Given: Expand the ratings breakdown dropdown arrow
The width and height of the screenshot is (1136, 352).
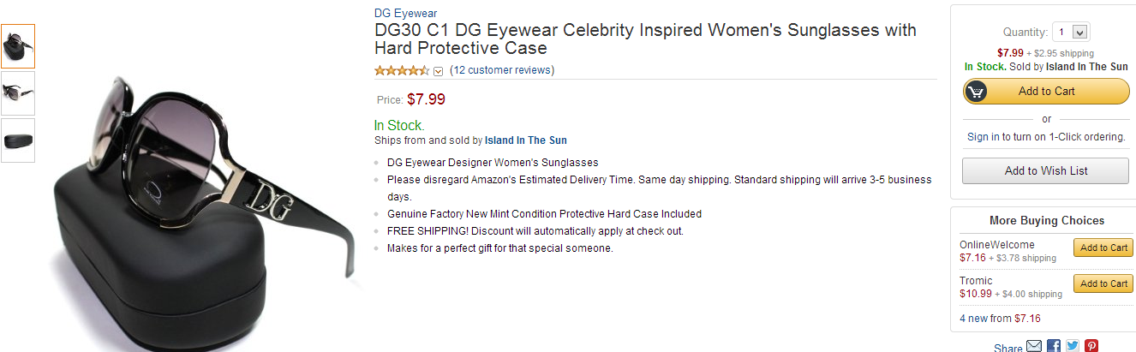Looking at the screenshot, I should pyautogui.click(x=438, y=71).
